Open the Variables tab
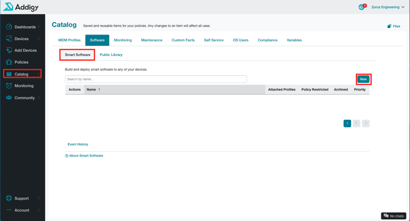The width and height of the screenshot is (410, 221). (294, 40)
